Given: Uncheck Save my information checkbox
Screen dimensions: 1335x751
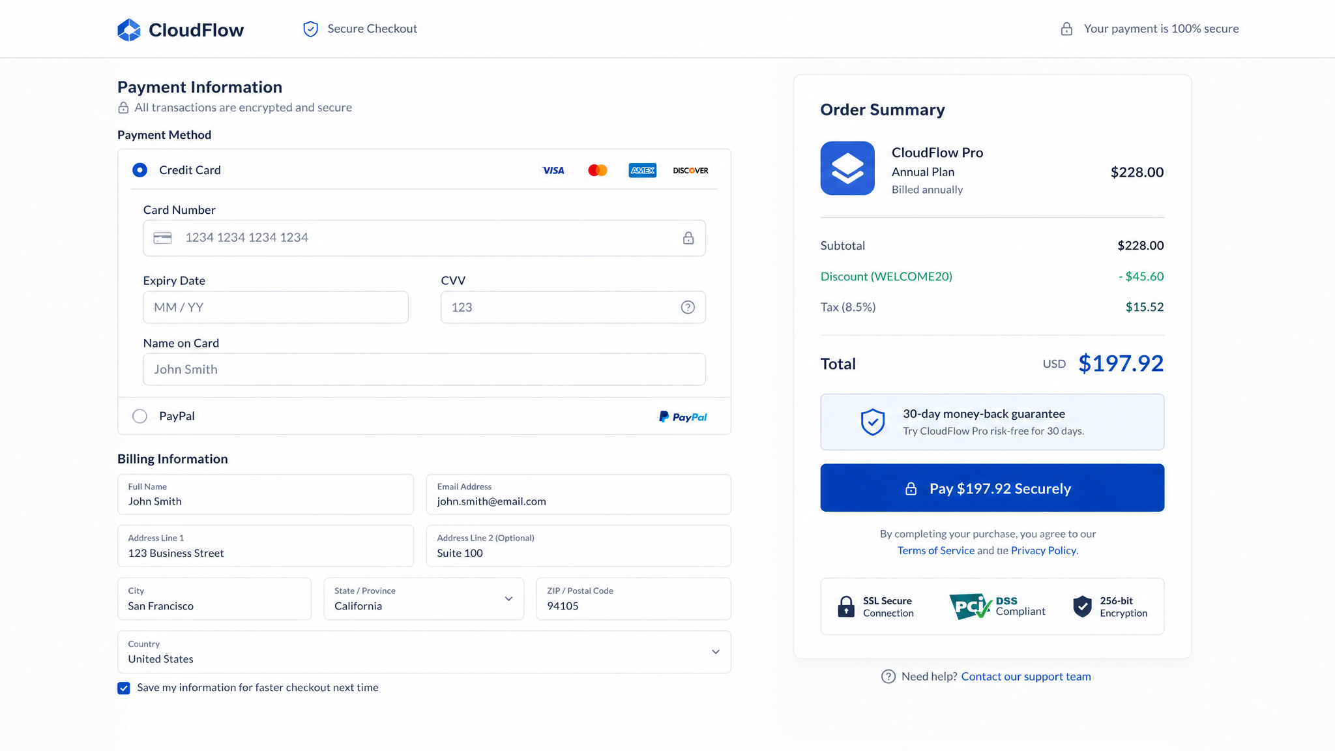Looking at the screenshot, I should point(124,688).
